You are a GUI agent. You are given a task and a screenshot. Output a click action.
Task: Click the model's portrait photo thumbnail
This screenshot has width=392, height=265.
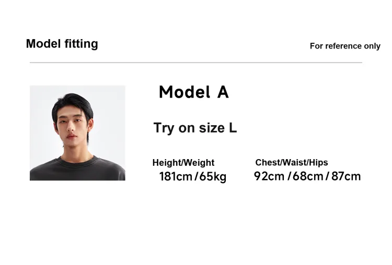click(x=77, y=133)
